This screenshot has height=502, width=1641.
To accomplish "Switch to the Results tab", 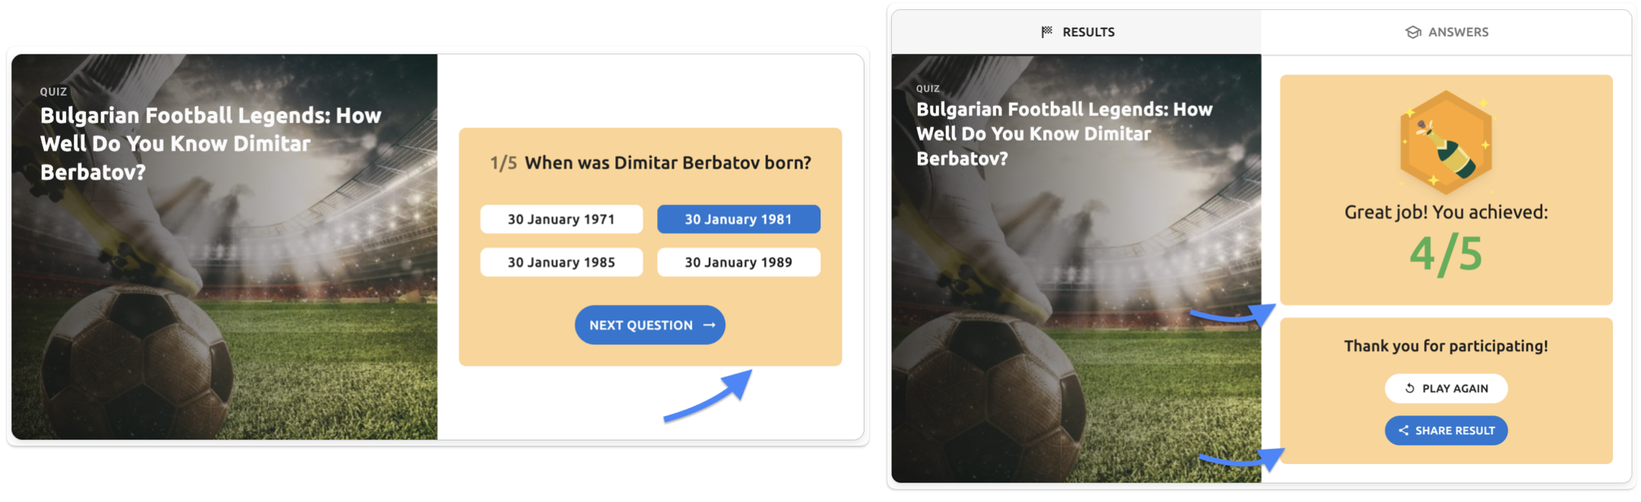I will click(1077, 32).
